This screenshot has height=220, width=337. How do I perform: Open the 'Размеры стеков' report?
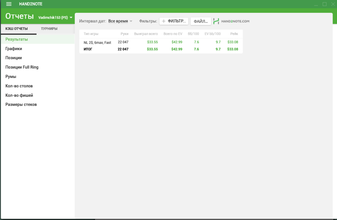point(21,105)
